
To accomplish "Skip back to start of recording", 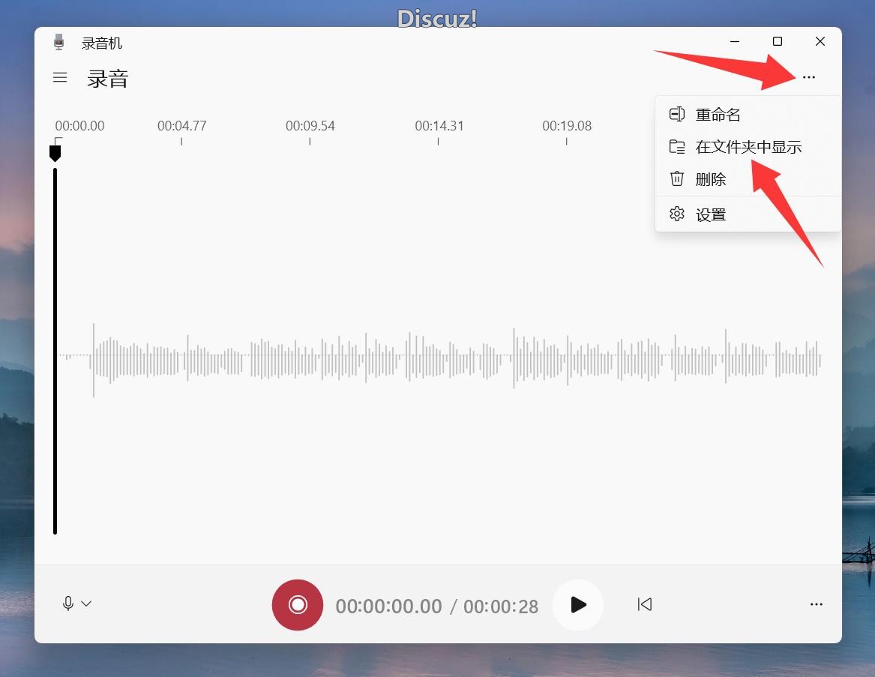I will click(x=645, y=604).
